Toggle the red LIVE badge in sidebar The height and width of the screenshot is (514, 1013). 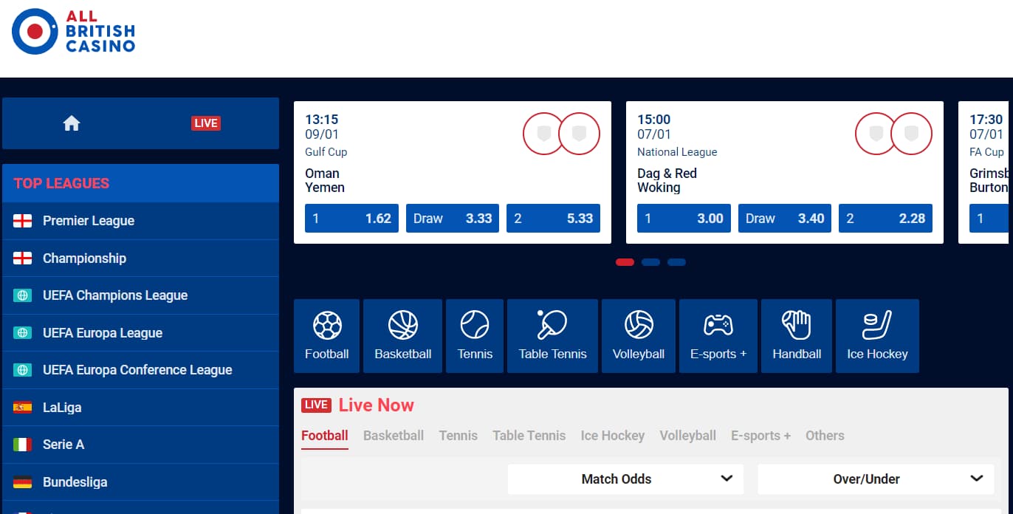click(x=205, y=123)
